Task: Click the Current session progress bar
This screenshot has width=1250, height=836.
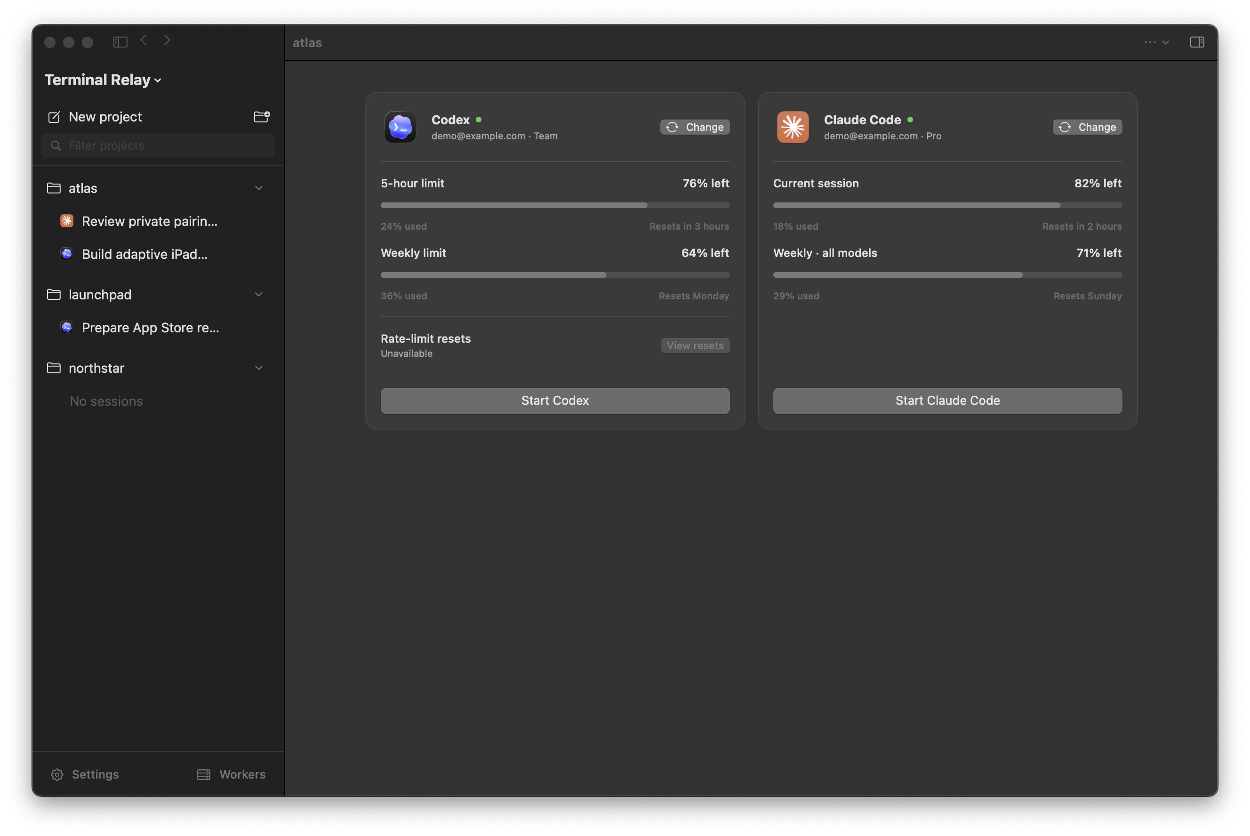Action: [x=947, y=205]
